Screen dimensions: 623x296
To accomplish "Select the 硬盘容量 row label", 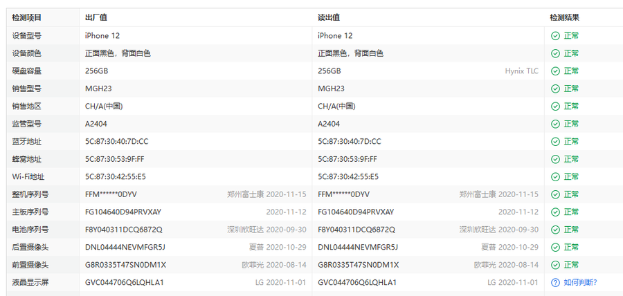I will tap(26, 71).
